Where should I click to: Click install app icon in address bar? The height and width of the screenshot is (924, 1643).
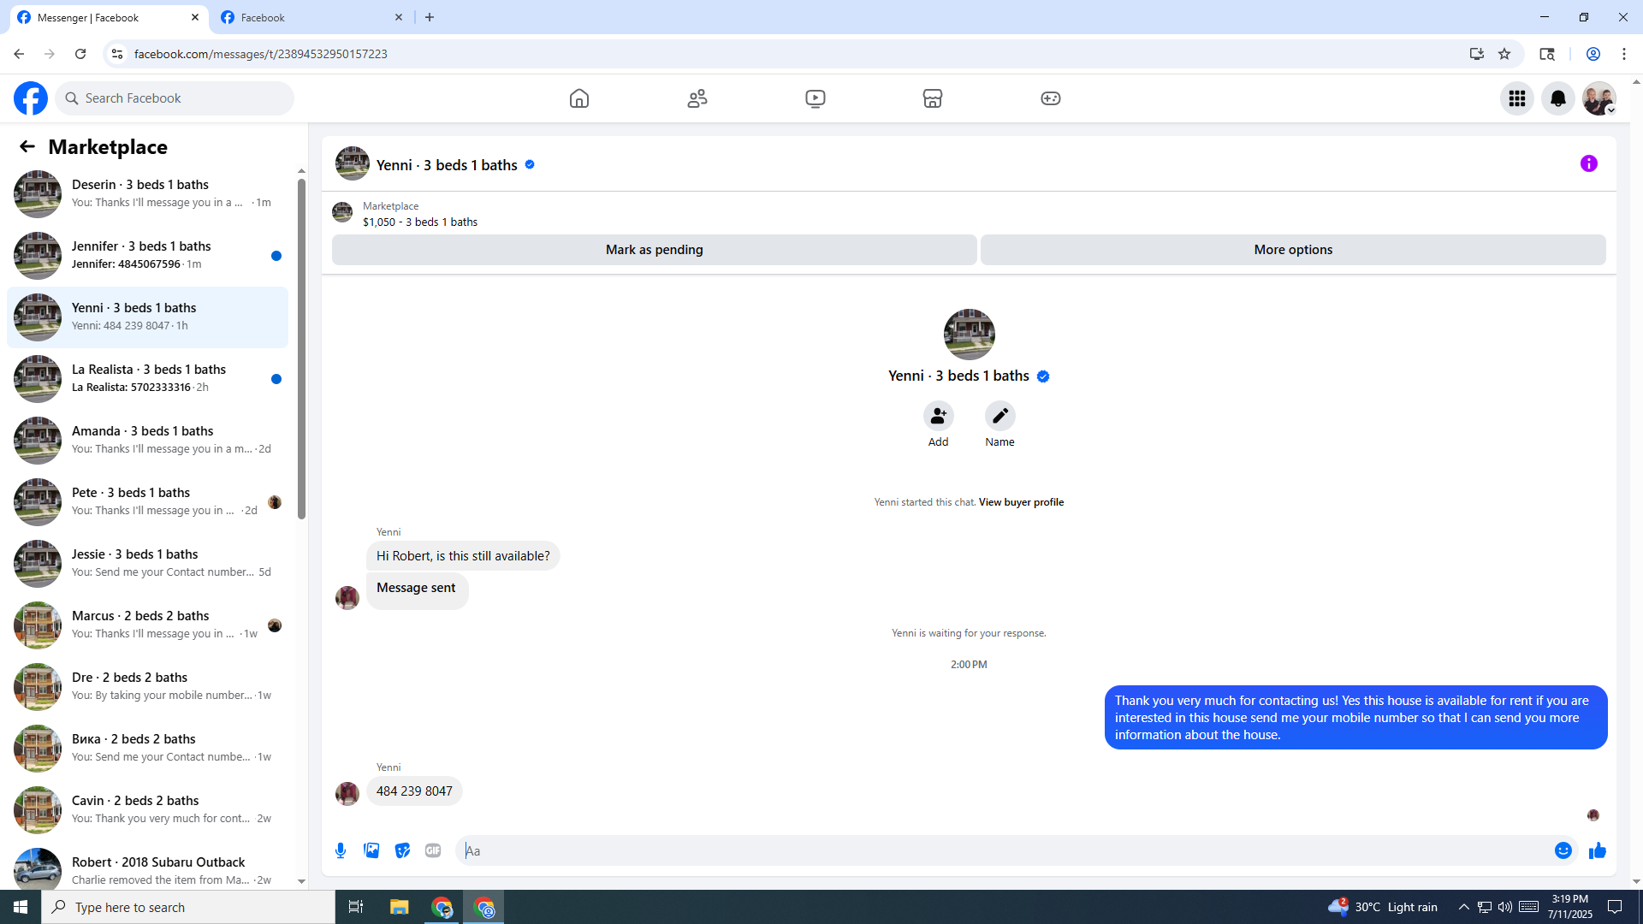(1477, 54)
